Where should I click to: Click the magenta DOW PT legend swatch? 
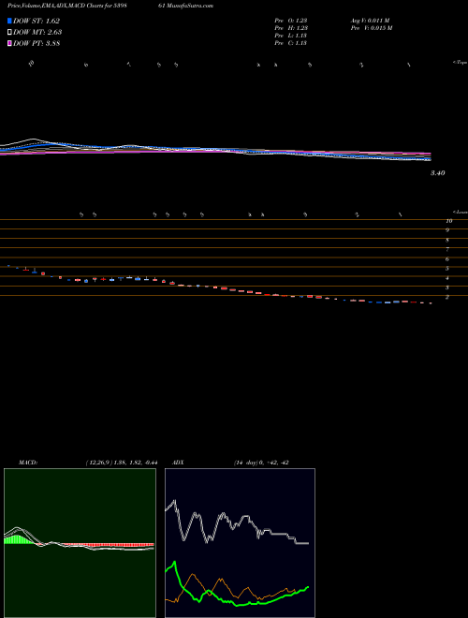(x=9, y=44)
